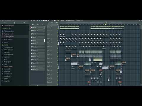Open the Scores folder in browser

[x=5, y=42]
